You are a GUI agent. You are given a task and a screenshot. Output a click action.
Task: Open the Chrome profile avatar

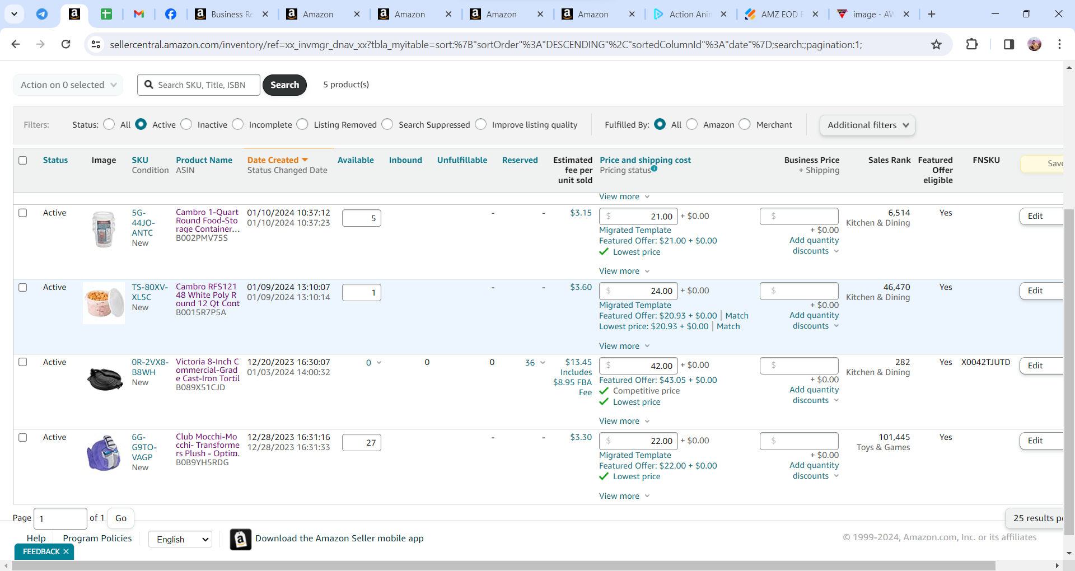click(1035, 44)
